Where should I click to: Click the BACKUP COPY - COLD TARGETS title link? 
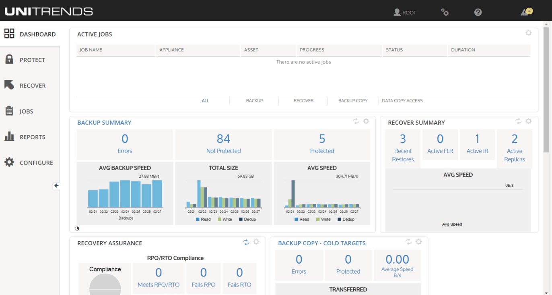point(322,243)
